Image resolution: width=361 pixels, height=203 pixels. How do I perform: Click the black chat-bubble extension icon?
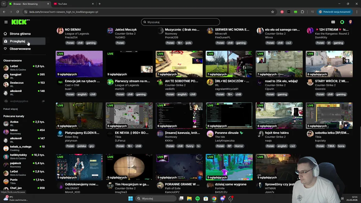(289, 12)
